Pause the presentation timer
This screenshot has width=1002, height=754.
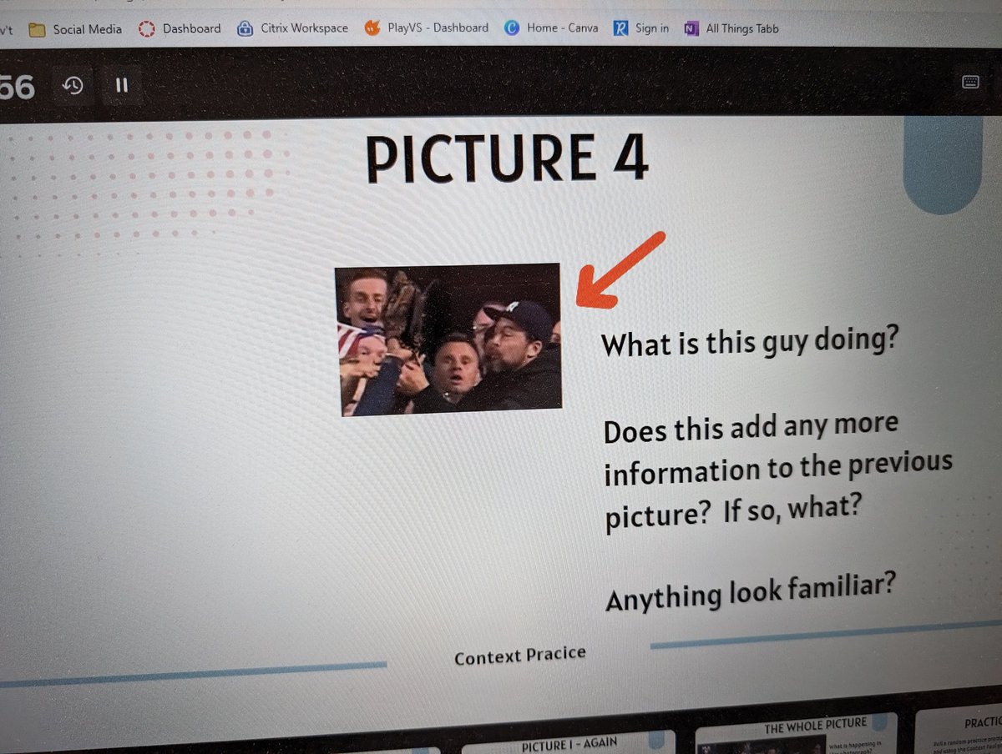pos(122,85)
